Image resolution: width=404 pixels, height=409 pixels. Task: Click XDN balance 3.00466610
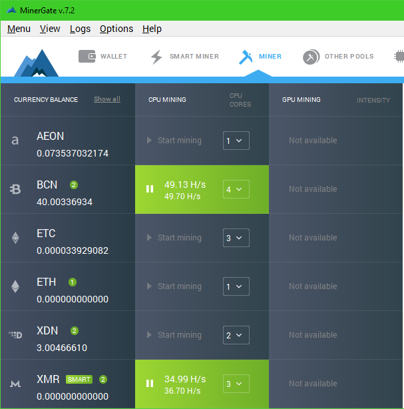point(62,348)
